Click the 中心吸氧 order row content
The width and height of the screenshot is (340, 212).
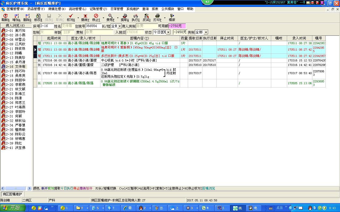tap(140, 60)
